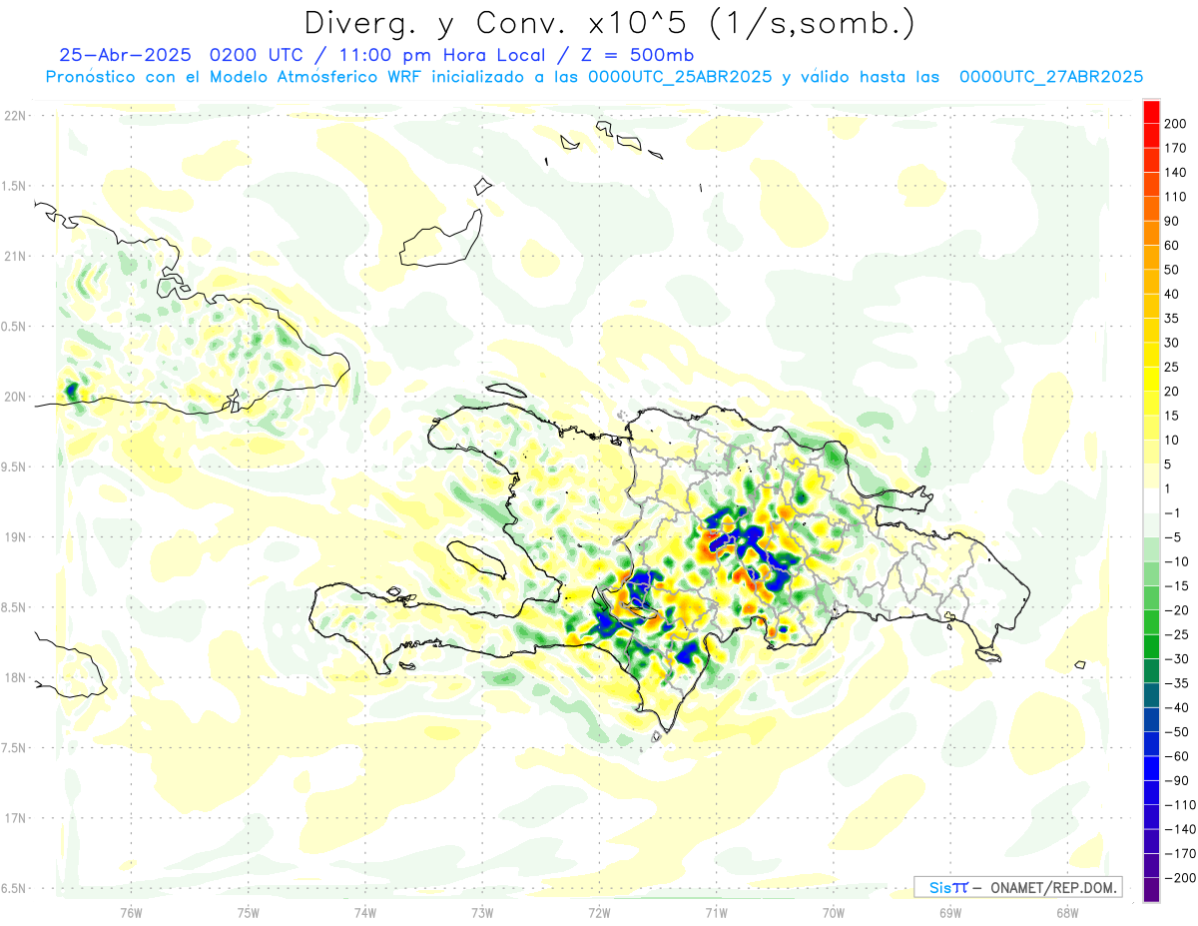Click the positive 200 color bar value
The height and width of the screenshot is (926, 1198).
tap(1176, 124)
